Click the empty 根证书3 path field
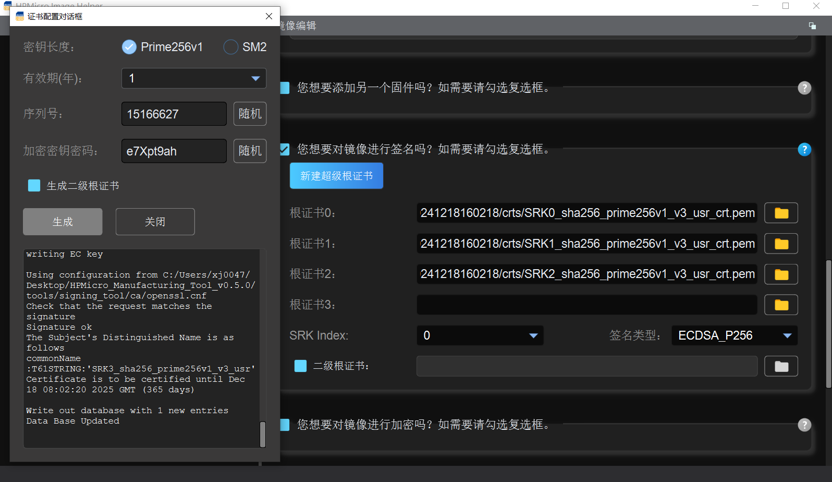 pos(587,305)
